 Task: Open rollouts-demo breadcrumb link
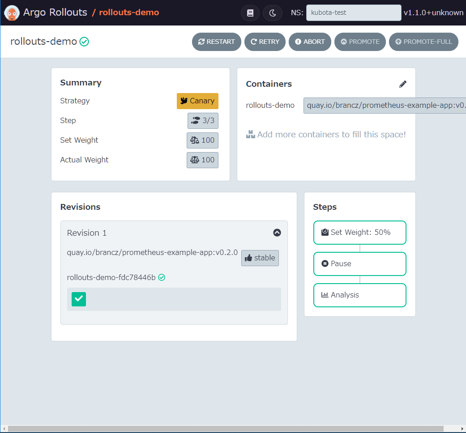tap(129, 13)
